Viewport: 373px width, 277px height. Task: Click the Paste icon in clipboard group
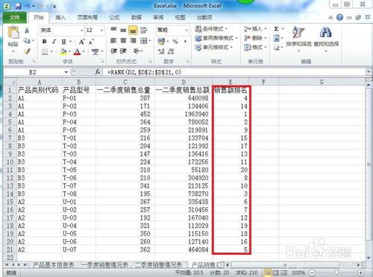(x=13, y=32)
